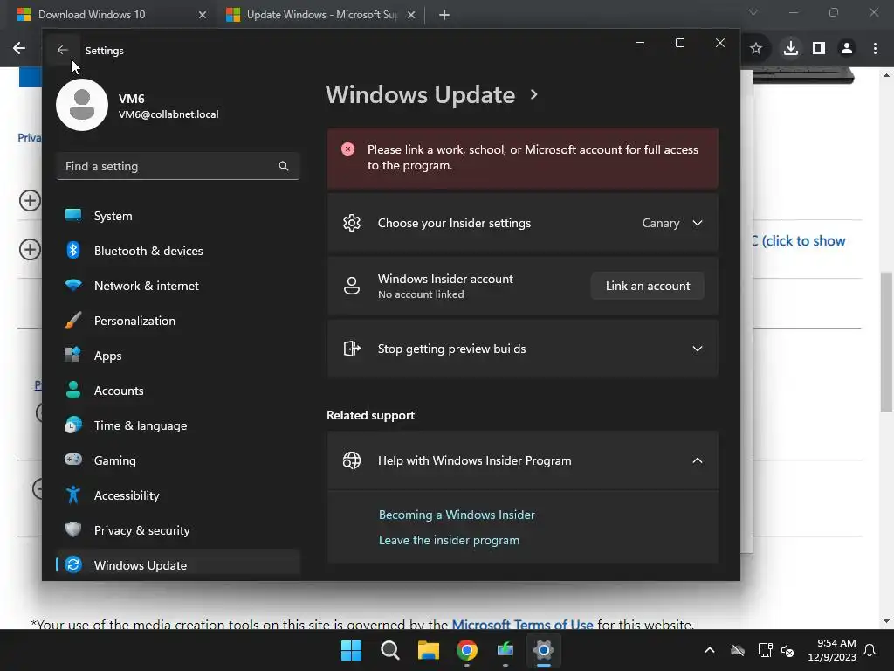Screen dimensions: 894x671
Task: Open Privacy & security settings
Action: pos(178,530)
